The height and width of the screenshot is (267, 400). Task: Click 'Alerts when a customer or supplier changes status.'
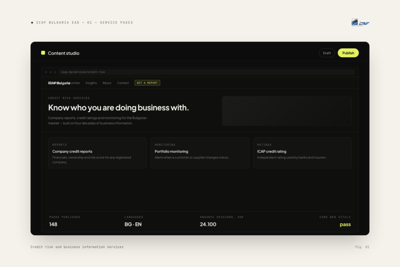pyautogui.click(x=191, y=158)
